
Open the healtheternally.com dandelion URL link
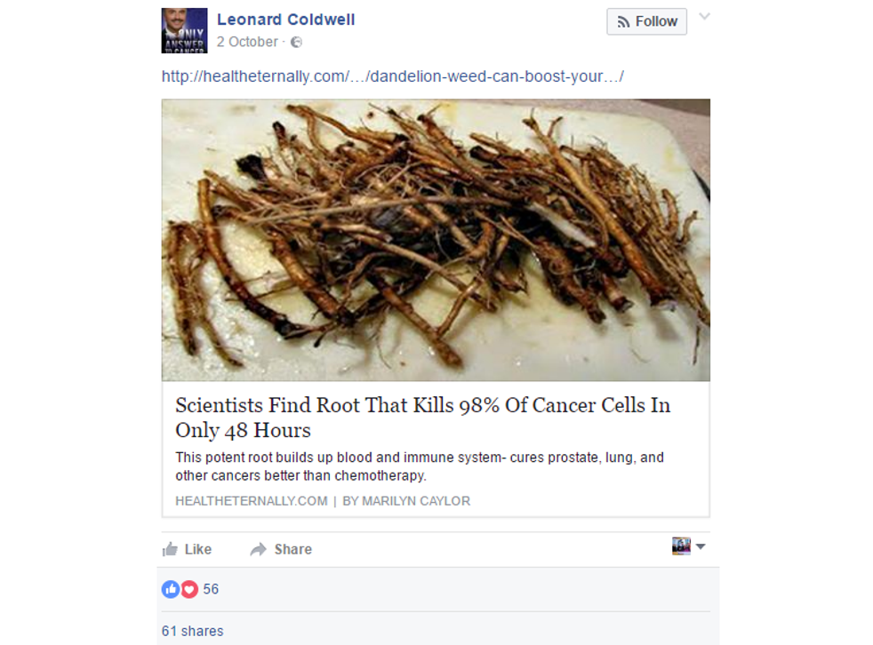pyautogui.click(x=392, y=76)
